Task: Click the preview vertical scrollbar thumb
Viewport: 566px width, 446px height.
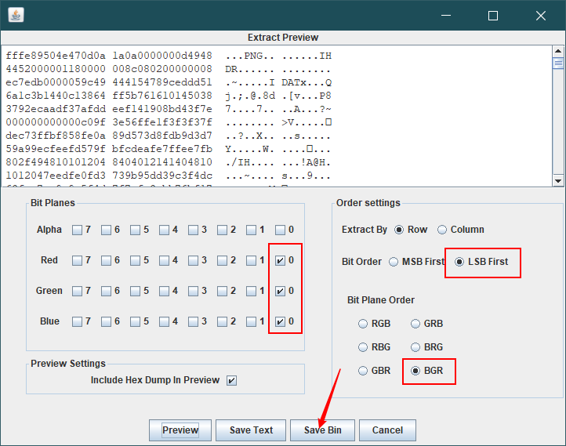Action: tap(558, 63)
